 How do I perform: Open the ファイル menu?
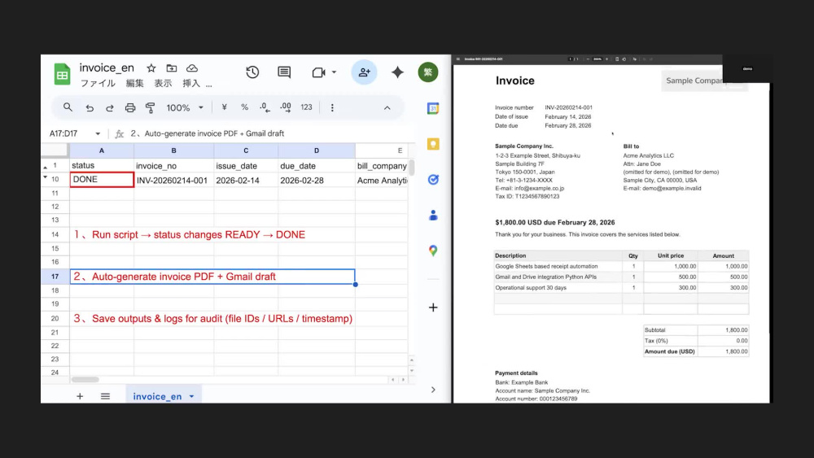[98, 84]
